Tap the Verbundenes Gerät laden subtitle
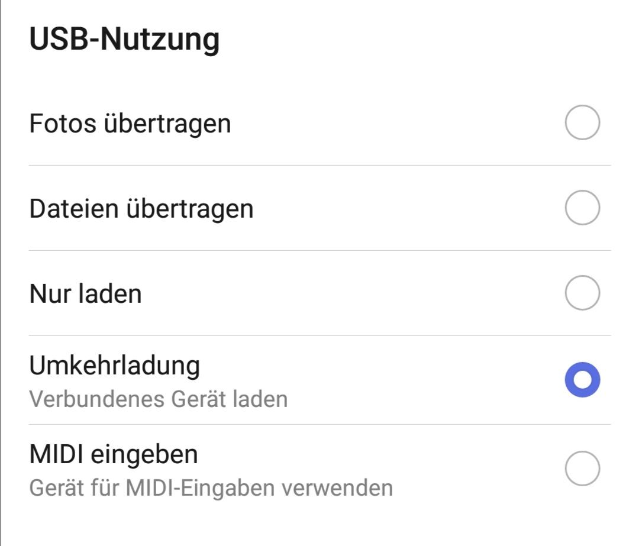The height and width of the screenshot is (546, 639). point(159,399)
